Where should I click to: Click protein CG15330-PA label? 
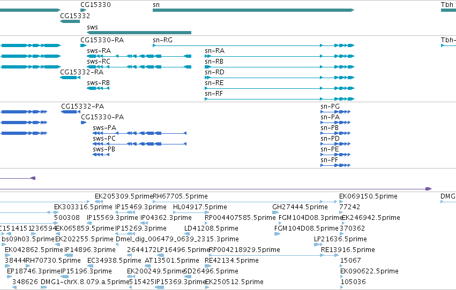pyautogui.click(x=102, y=117)
